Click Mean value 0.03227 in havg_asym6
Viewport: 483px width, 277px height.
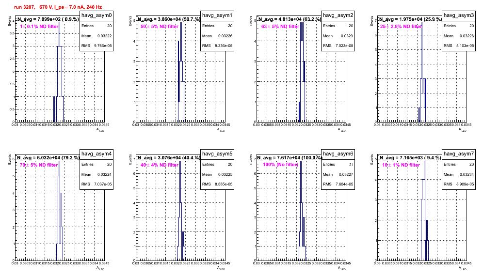(346, 174)
